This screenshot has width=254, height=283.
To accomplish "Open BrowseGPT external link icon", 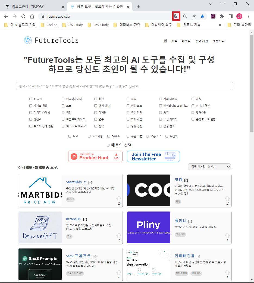I will pos(85,219).
